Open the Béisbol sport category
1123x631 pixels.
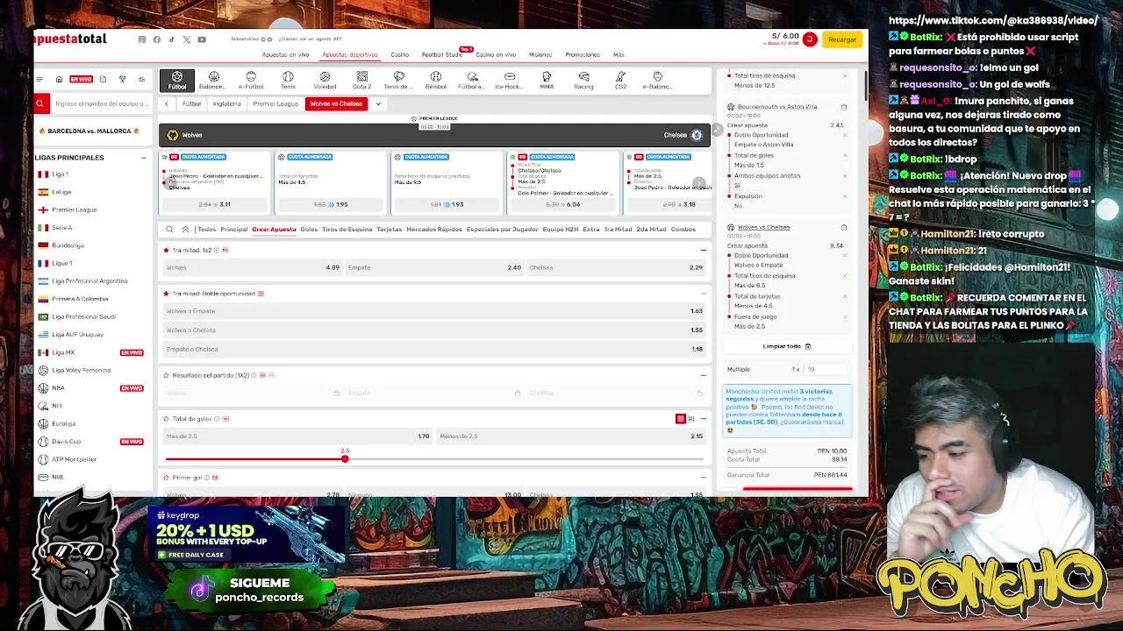tap(436, 81)
